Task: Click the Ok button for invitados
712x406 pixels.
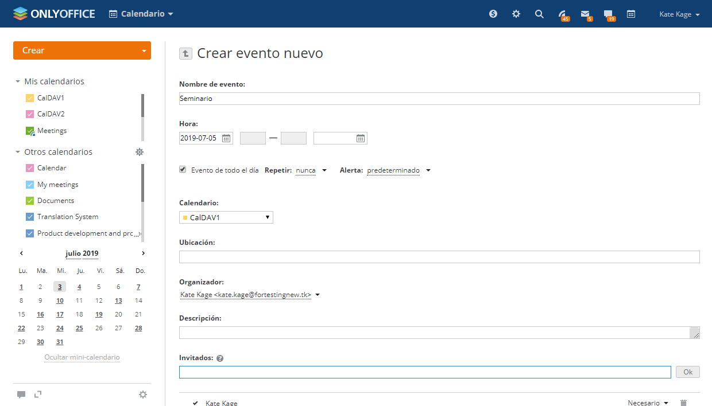Action: [687, 372]
